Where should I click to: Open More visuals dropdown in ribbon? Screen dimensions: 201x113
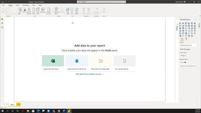point(77,11)
